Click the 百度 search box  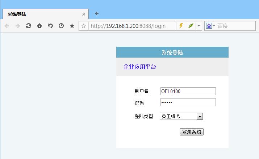pos(235,26)
